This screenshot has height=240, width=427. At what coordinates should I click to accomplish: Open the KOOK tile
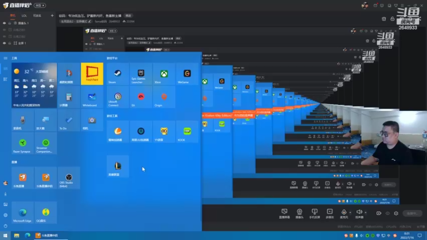coord(187,132)
